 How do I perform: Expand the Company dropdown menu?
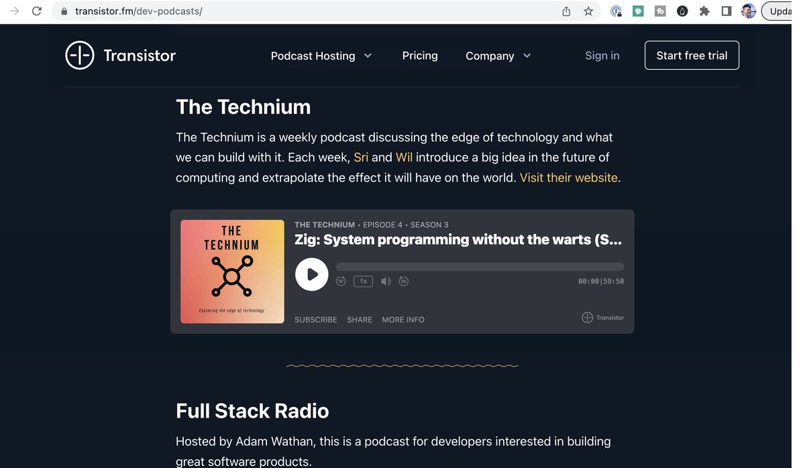pyautogui.click(x=498, y=56)
